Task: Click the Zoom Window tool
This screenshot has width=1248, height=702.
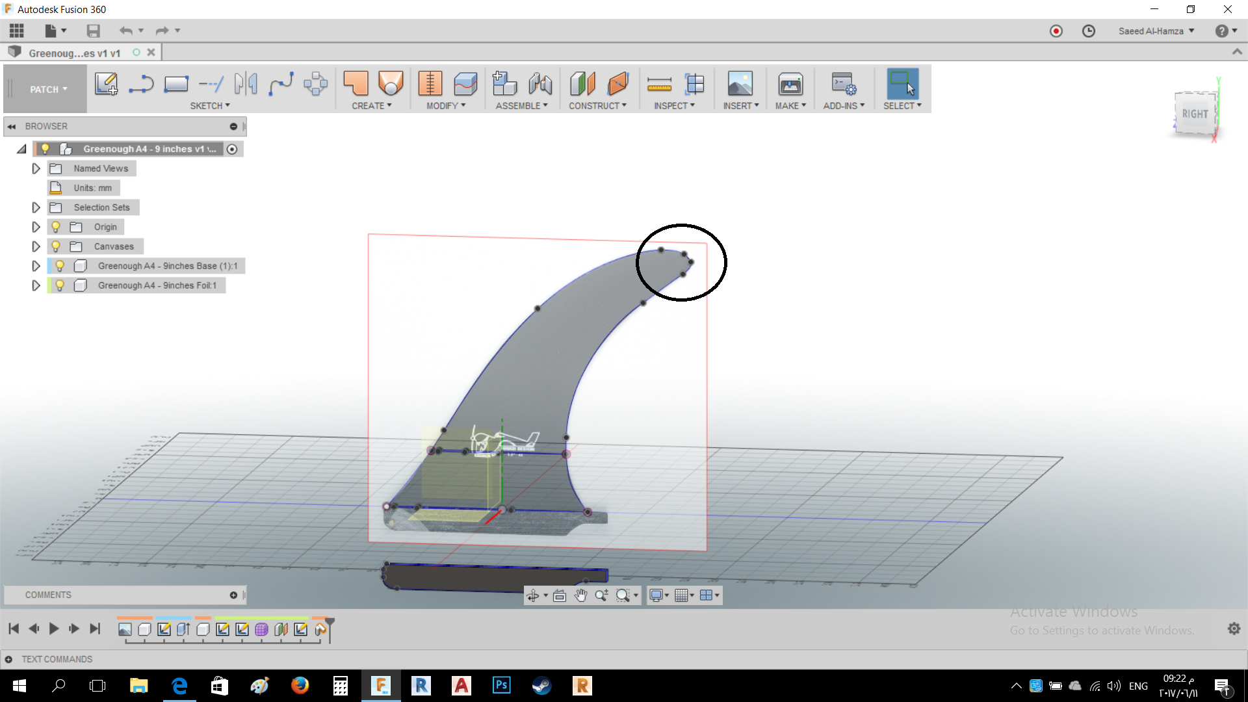Action: click(x=624, y=595)
